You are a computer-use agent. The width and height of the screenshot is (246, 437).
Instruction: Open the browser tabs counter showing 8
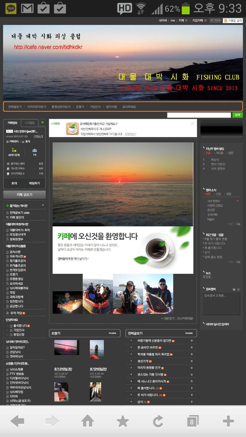192,422
